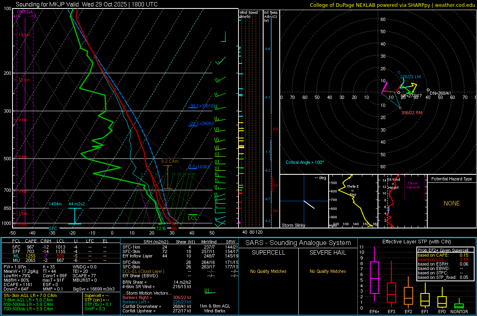Select the Theta-E v. Pres plot label
Viewport: 477px width, 316px height.
(x=353, y=190)
